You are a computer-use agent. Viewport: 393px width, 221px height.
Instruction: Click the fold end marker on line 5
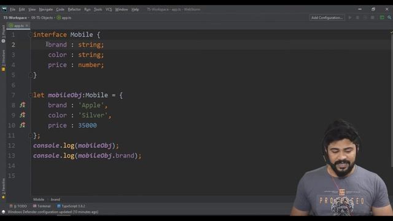coord(31,75)
